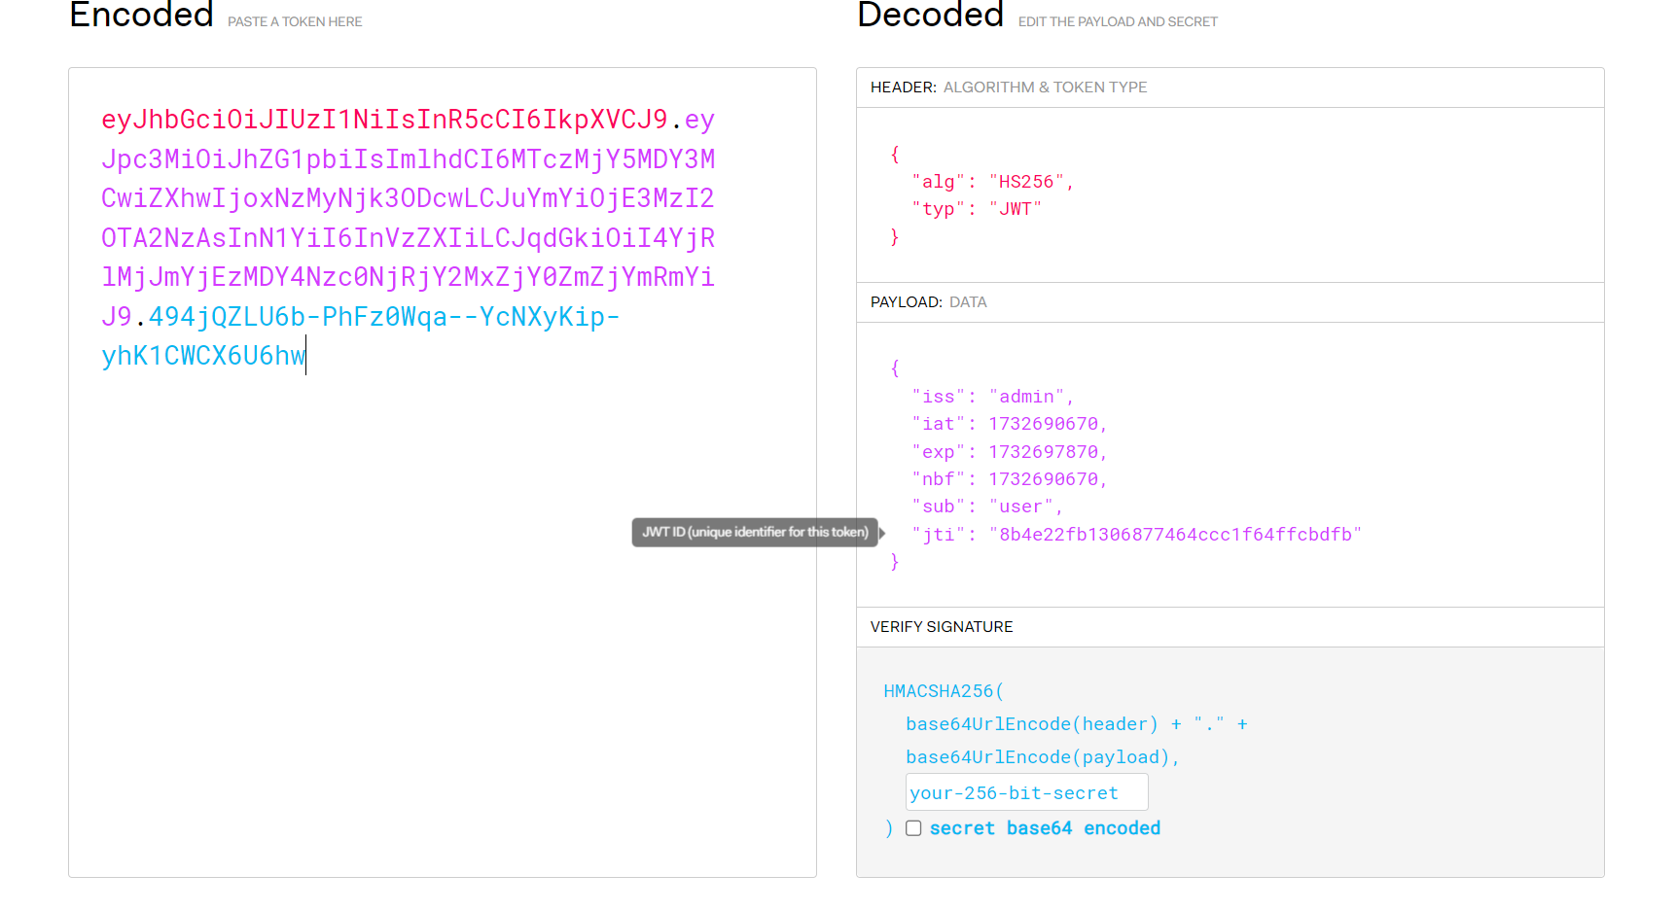Click the "sub": "user" payload line
This screenshot has width=1676, height=910.
(986, 507)
